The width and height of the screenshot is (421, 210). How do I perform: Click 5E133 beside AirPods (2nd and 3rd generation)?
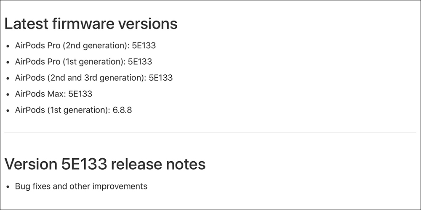pyautogui.click(x=160, y=78)
